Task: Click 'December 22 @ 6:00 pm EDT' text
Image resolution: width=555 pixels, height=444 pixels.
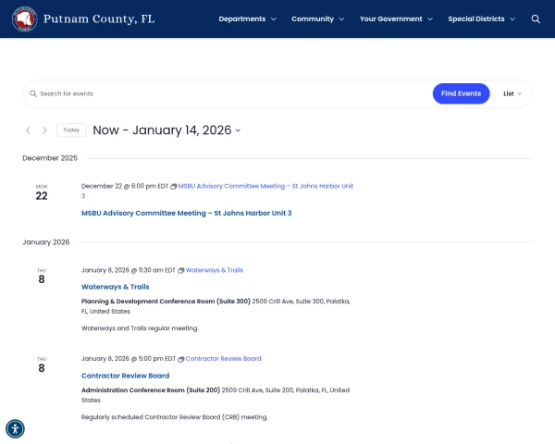Action: point(125,186)
